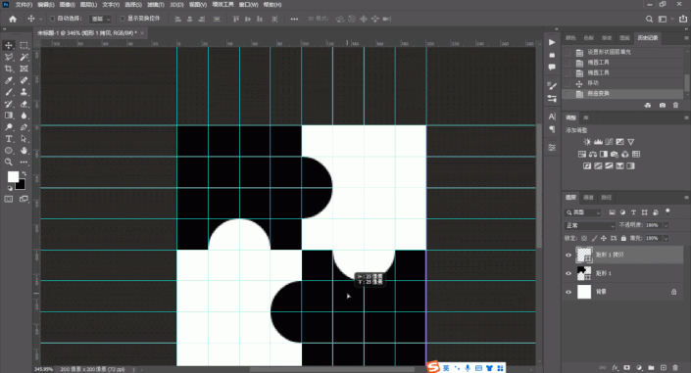Hide the 背景 layer
Viewport: 691px width, 373px height.
click(x=568, y=292)
